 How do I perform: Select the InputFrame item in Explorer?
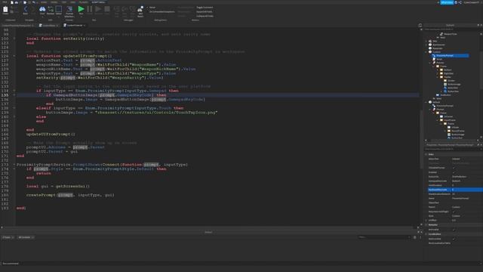coord(448,120)
